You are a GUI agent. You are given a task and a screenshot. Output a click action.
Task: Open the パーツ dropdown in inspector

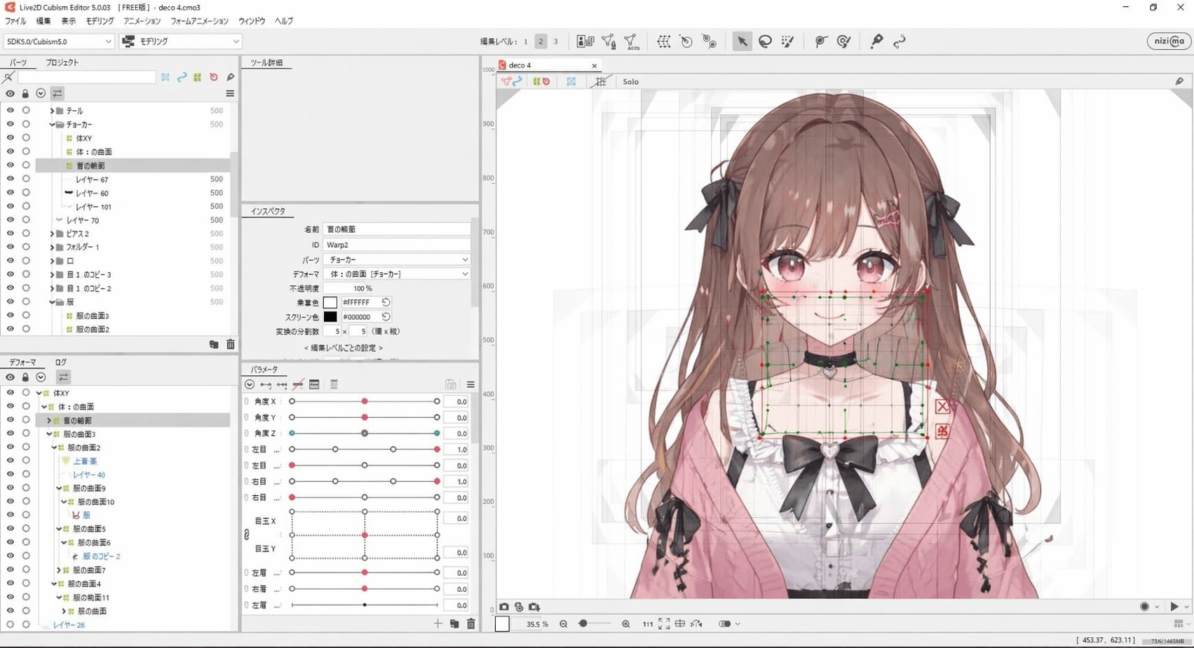396,259
